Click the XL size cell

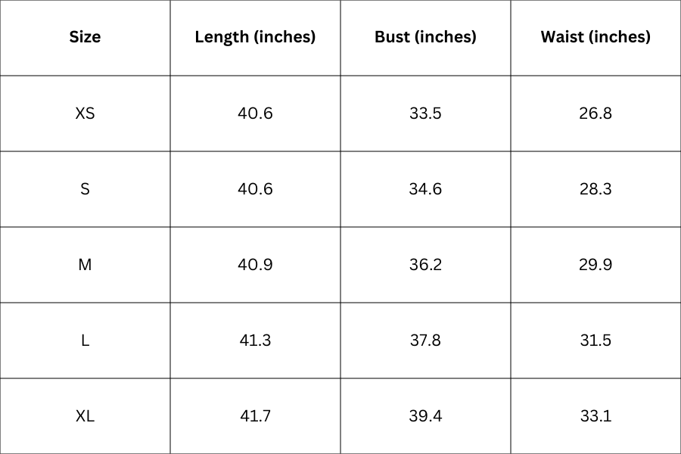[85, 416]
